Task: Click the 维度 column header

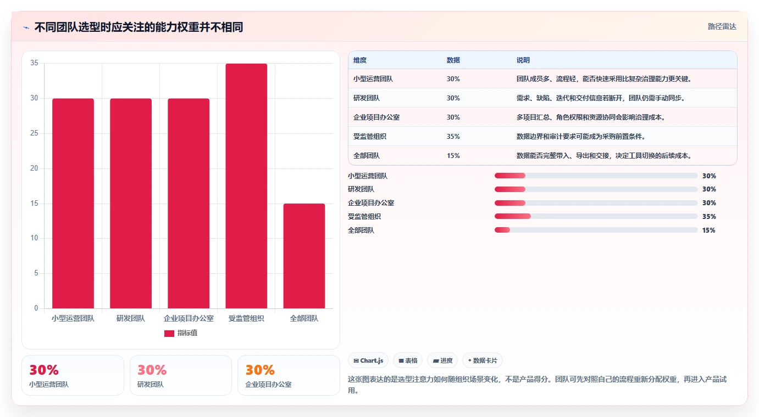Action: pos(360,60)
